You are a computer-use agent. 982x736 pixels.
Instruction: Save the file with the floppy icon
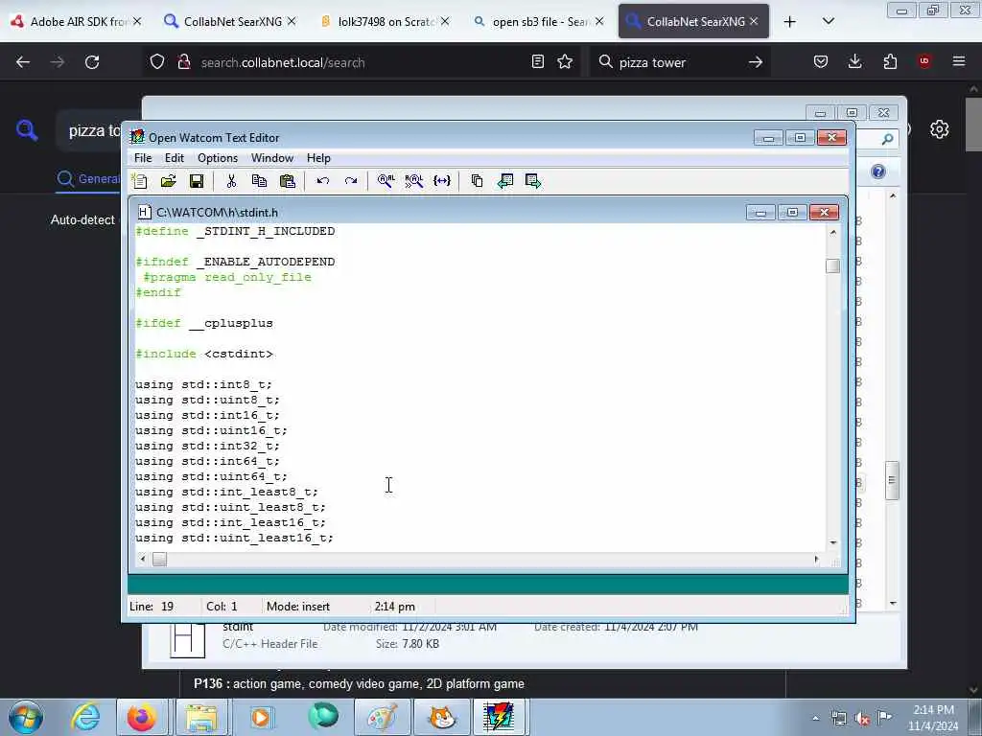[197, 181]
